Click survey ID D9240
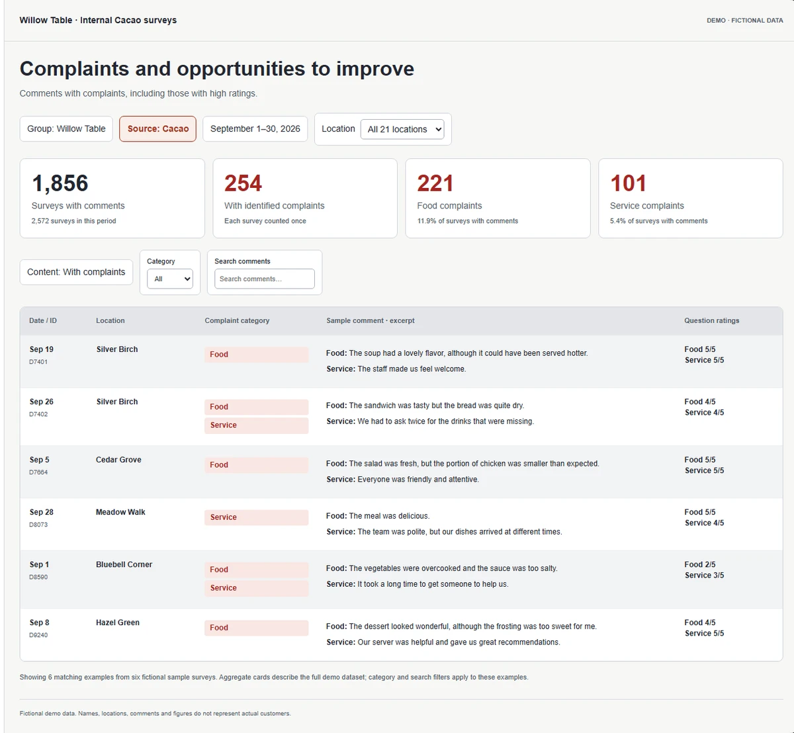 38,635
